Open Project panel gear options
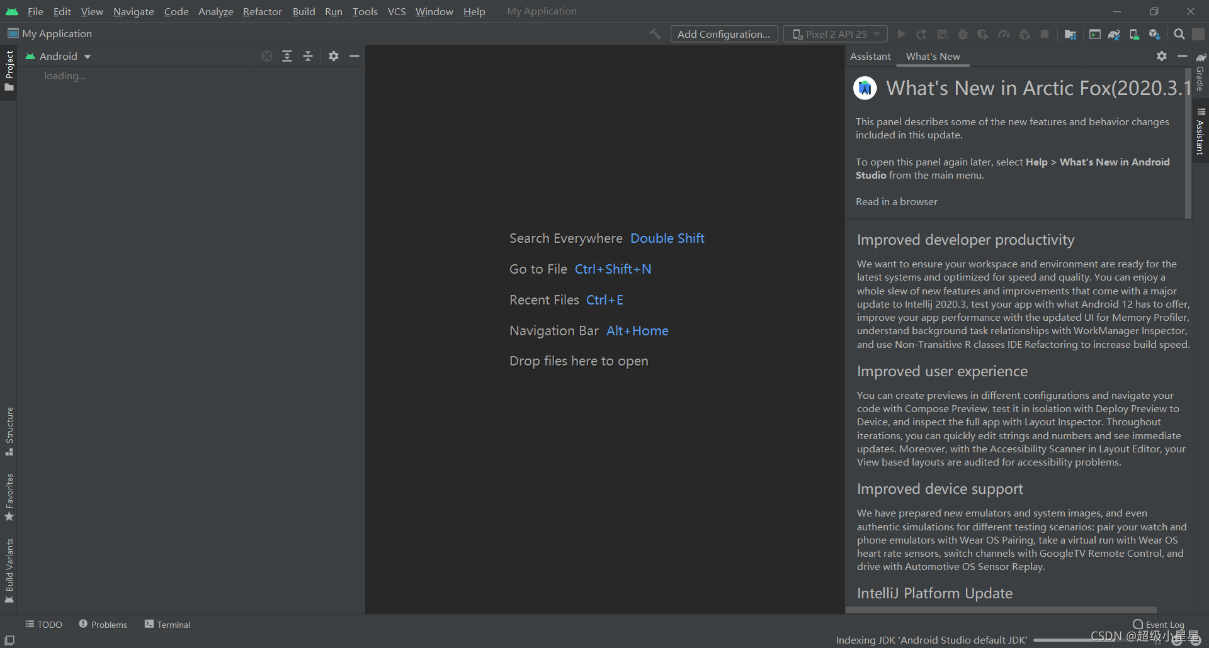The image size is (1209, 648). pyautogui.click(x=334, y=56)
